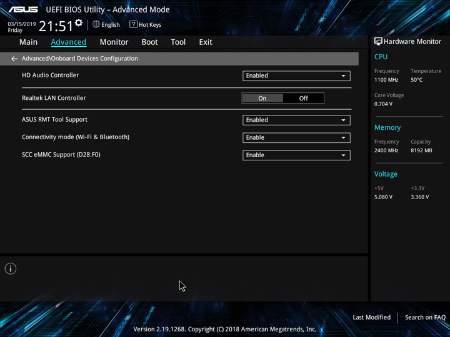This screenshot has height=337, width=450.
Task: Click the 21:51 clock display
Action: (x=56, y=26)
